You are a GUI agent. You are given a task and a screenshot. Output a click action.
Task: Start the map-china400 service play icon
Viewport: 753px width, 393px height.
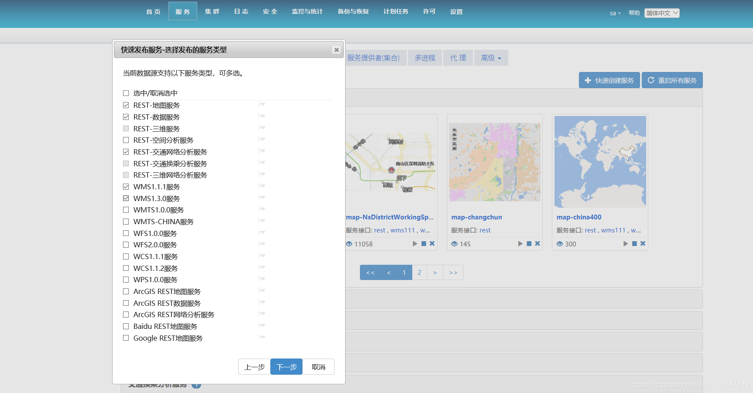[626, 244]
